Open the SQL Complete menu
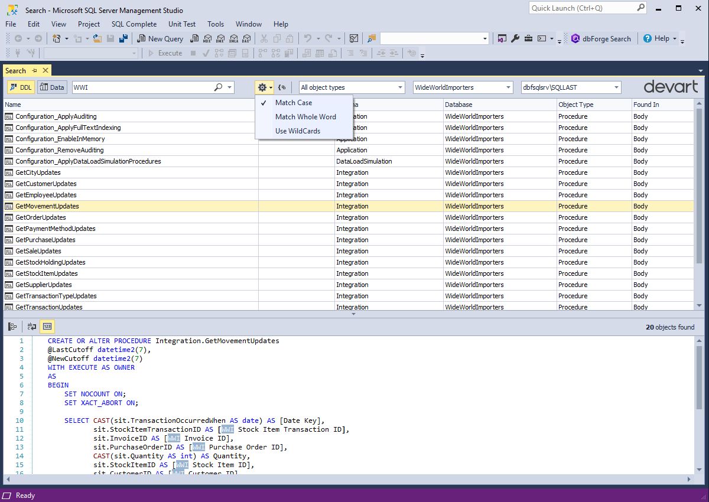The width and height of the screenshot is (709, 502). point(134,24)
